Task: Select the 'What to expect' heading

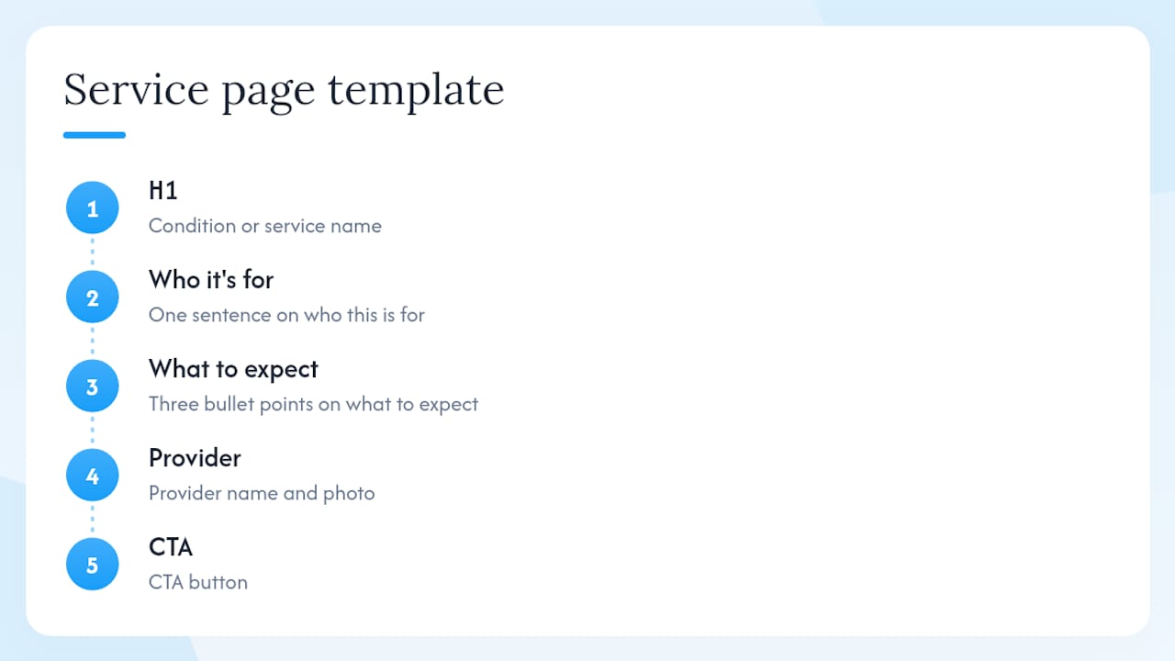Action: pyautogui.click(x=233, y=369)
